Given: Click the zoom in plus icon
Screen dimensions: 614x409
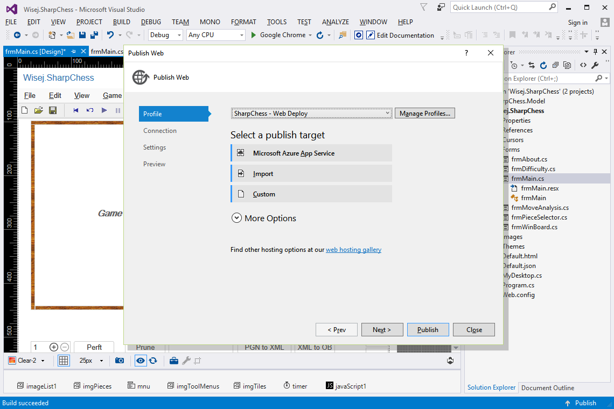Looking at the screenshot, I should 54,347.
